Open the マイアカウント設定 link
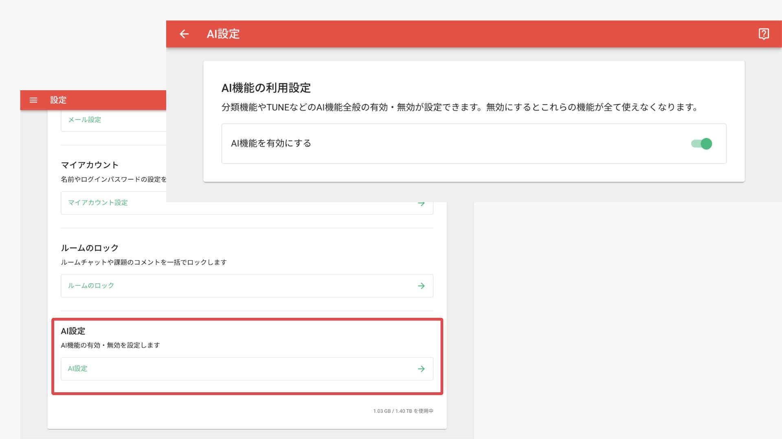This screenshot has height=439, width=782. pos(98,202)
